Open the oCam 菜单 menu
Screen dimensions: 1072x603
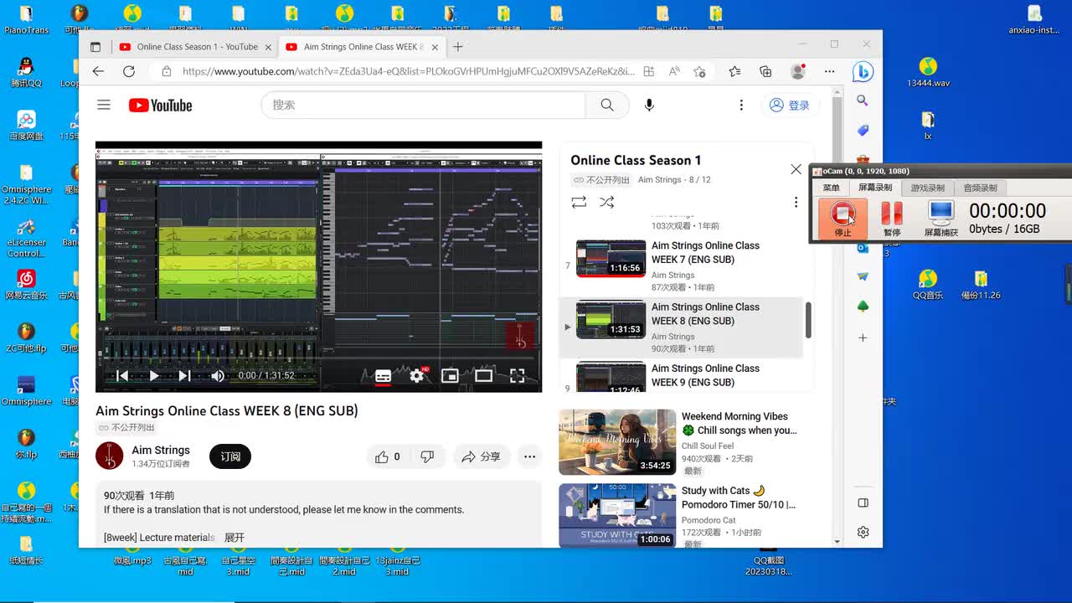[x=831, y=188]
